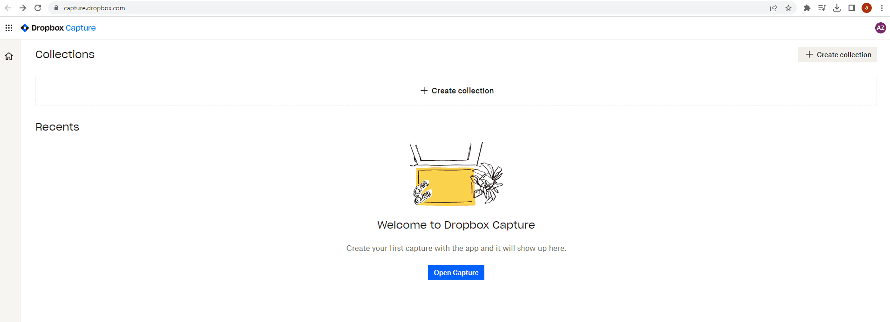Toggle the browser side panel icon
Screen dimensions: 890x322
852,8
